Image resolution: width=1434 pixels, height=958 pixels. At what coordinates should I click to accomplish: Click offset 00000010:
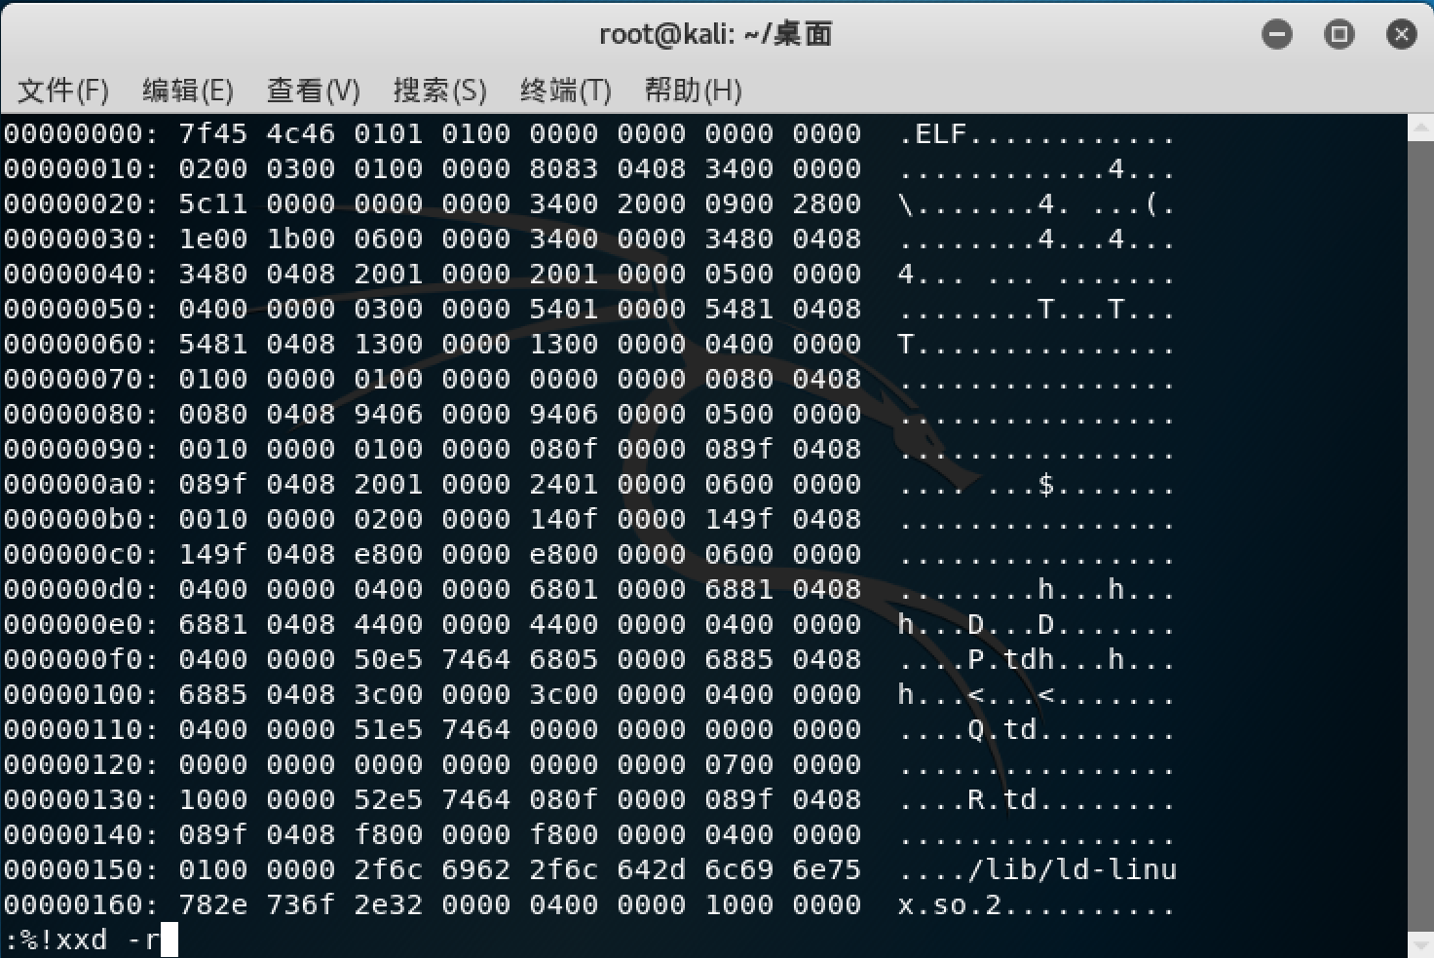(x=81, y=168)
